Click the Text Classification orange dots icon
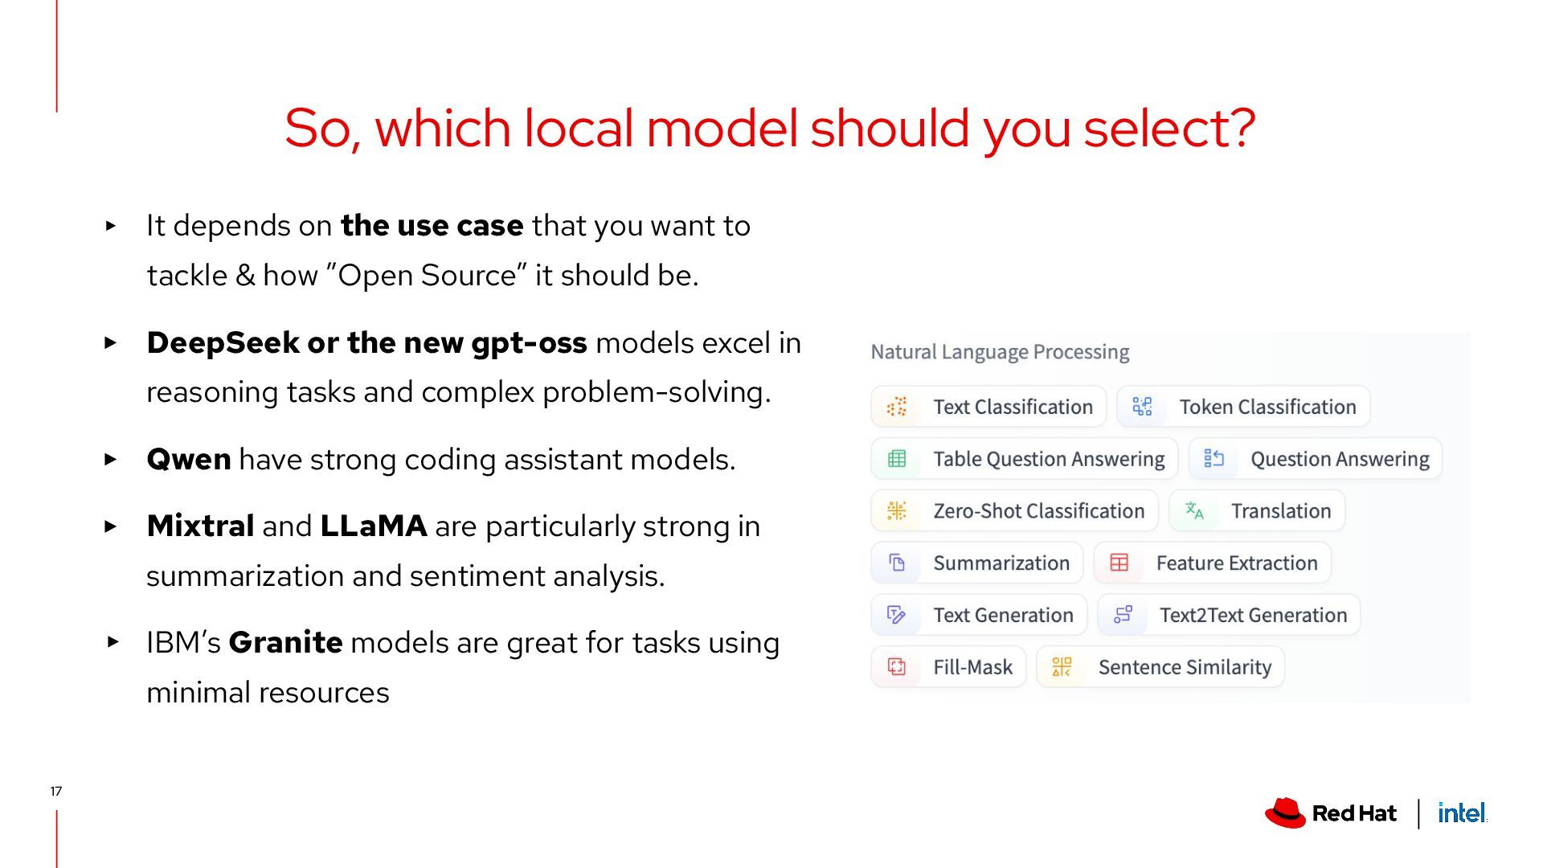The height and width of the screenshot is (868, 1543). tap(897, 407)
